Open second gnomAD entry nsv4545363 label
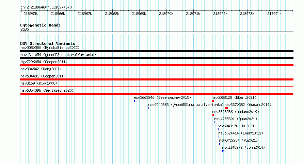 186,105
